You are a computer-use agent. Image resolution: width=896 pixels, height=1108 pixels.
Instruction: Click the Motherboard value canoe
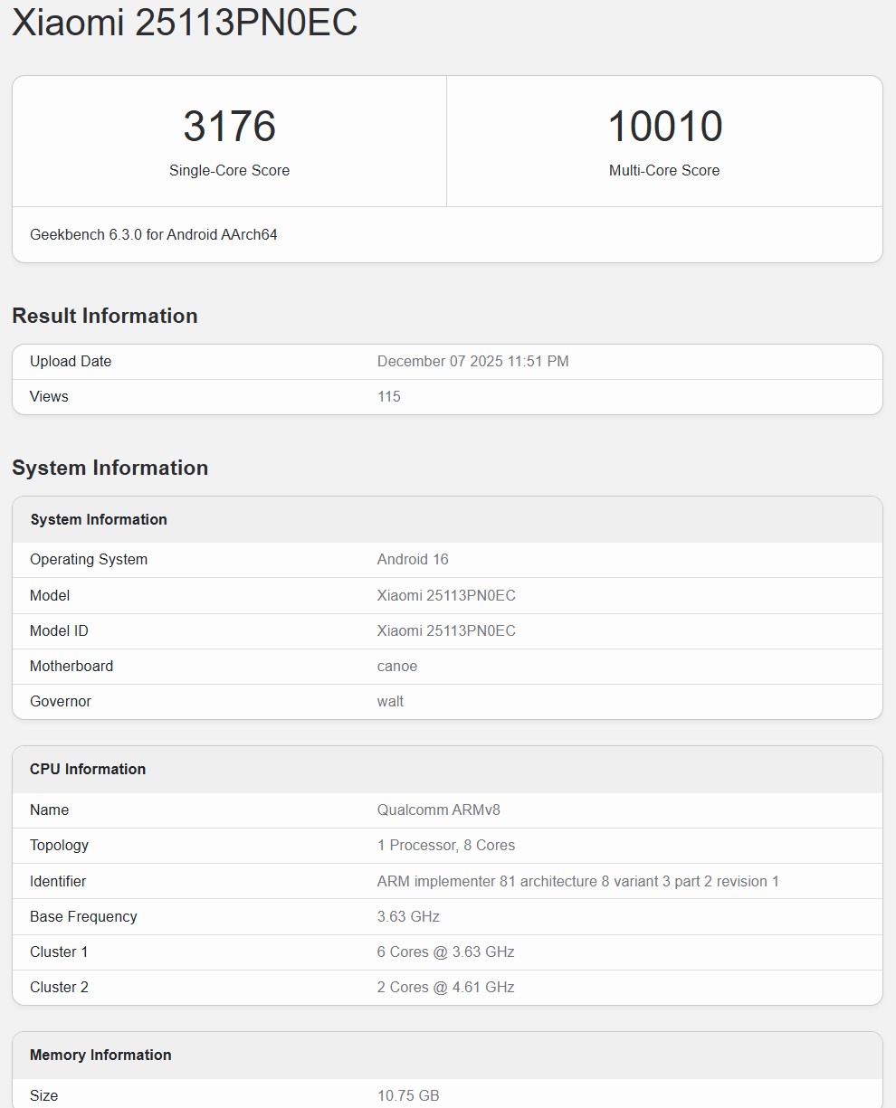pyautogui.click(x=396, y=666)
